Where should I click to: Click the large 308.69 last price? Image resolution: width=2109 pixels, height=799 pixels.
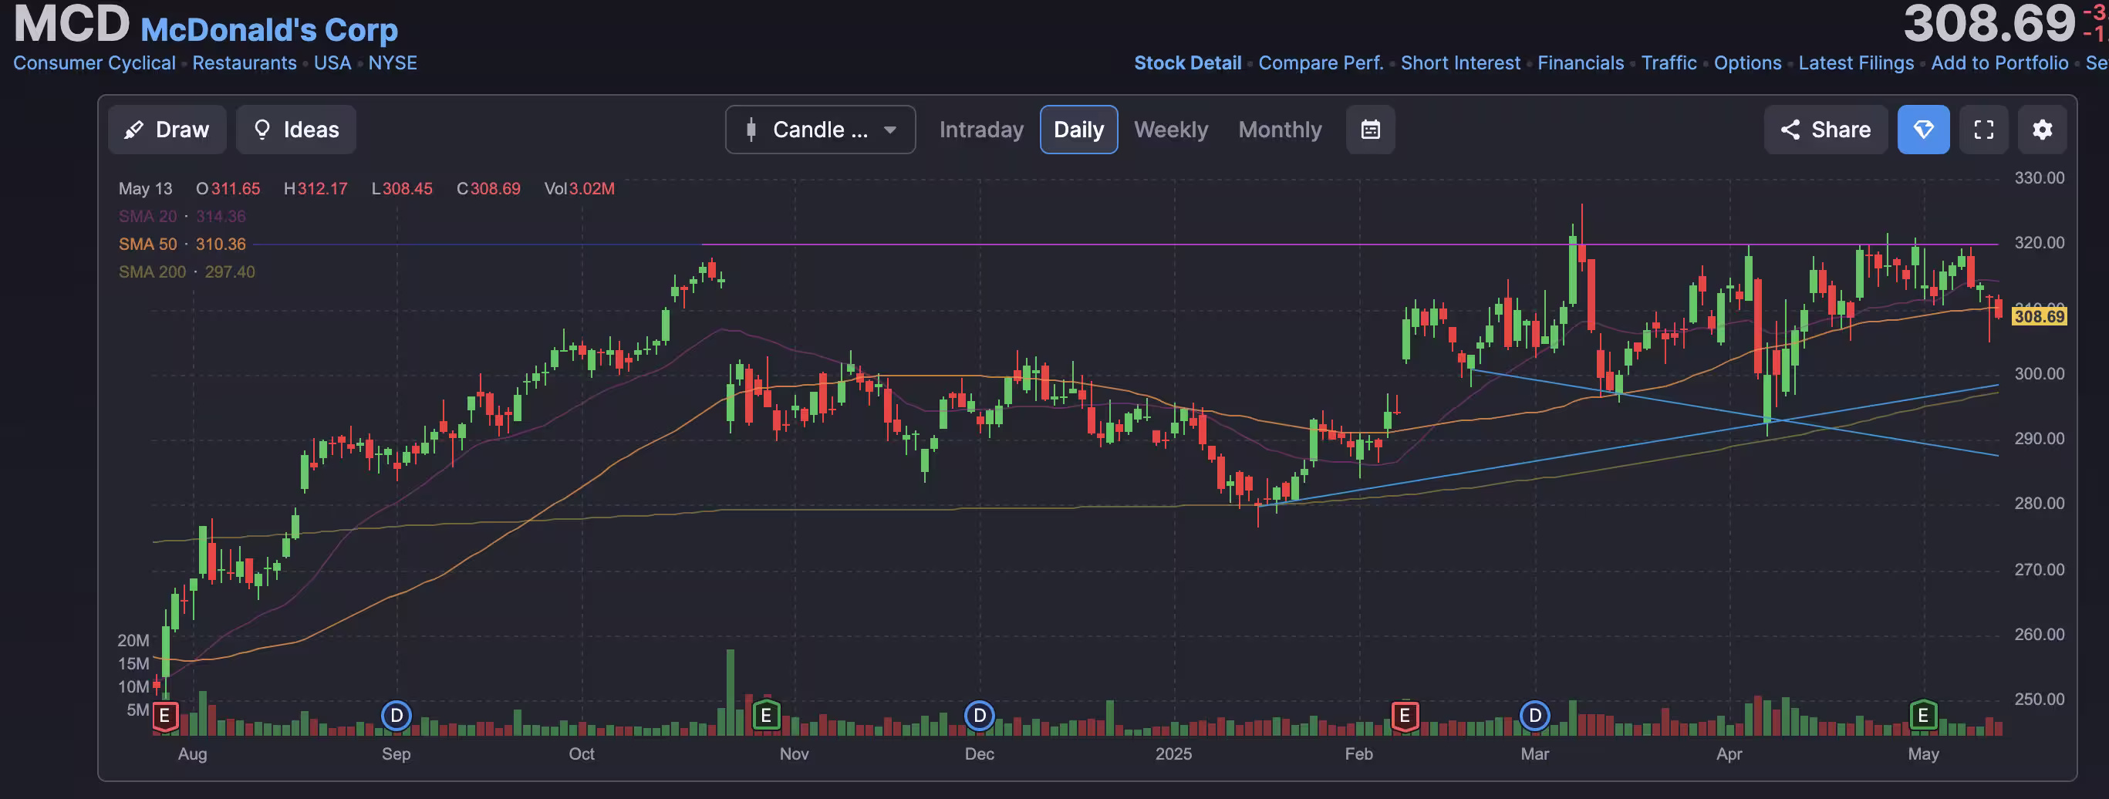pos(1989,23)
